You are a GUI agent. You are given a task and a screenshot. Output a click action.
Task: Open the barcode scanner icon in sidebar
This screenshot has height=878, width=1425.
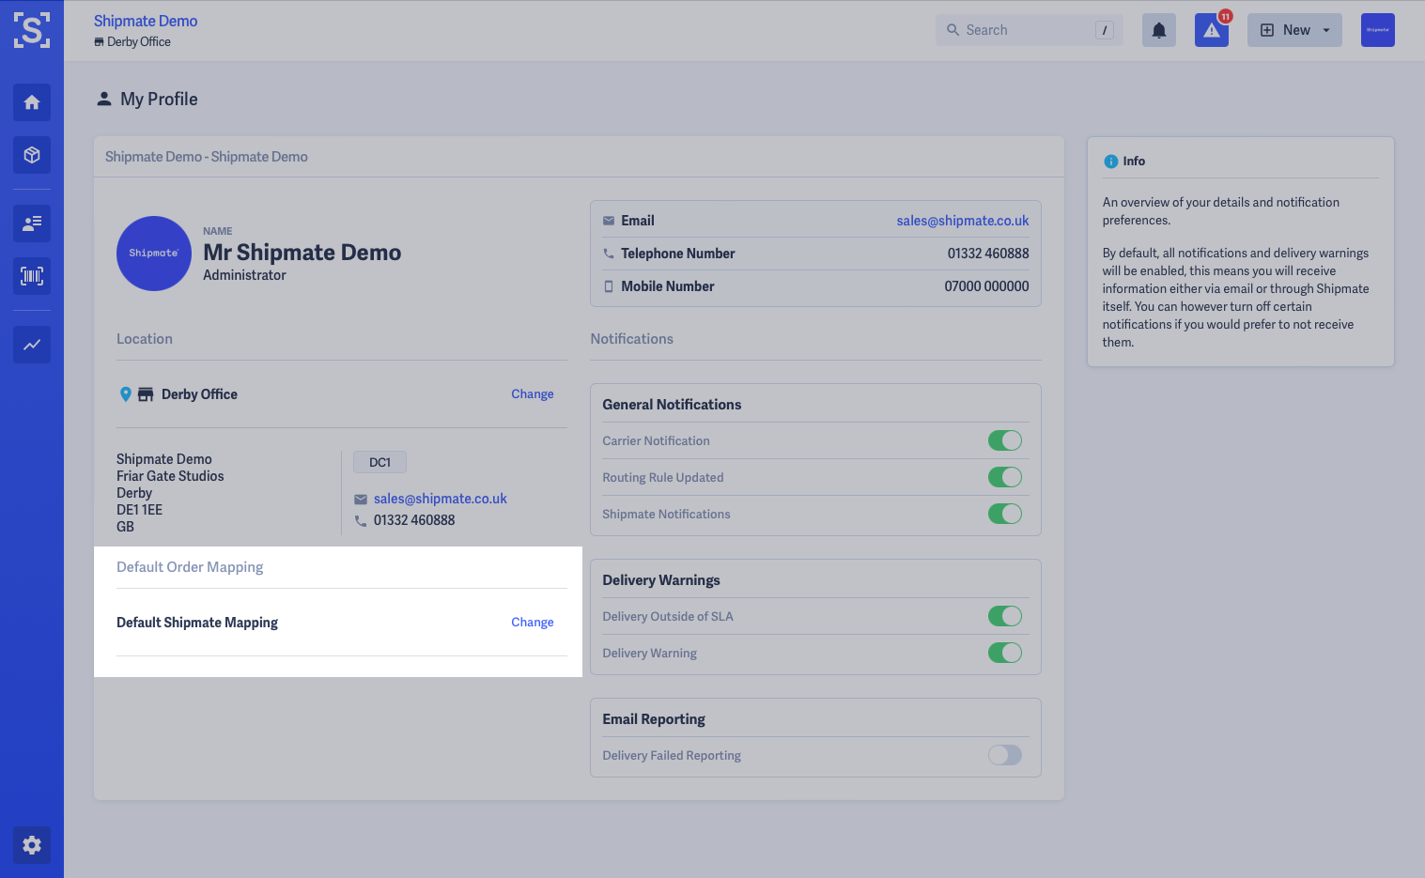tap(32, 276)
